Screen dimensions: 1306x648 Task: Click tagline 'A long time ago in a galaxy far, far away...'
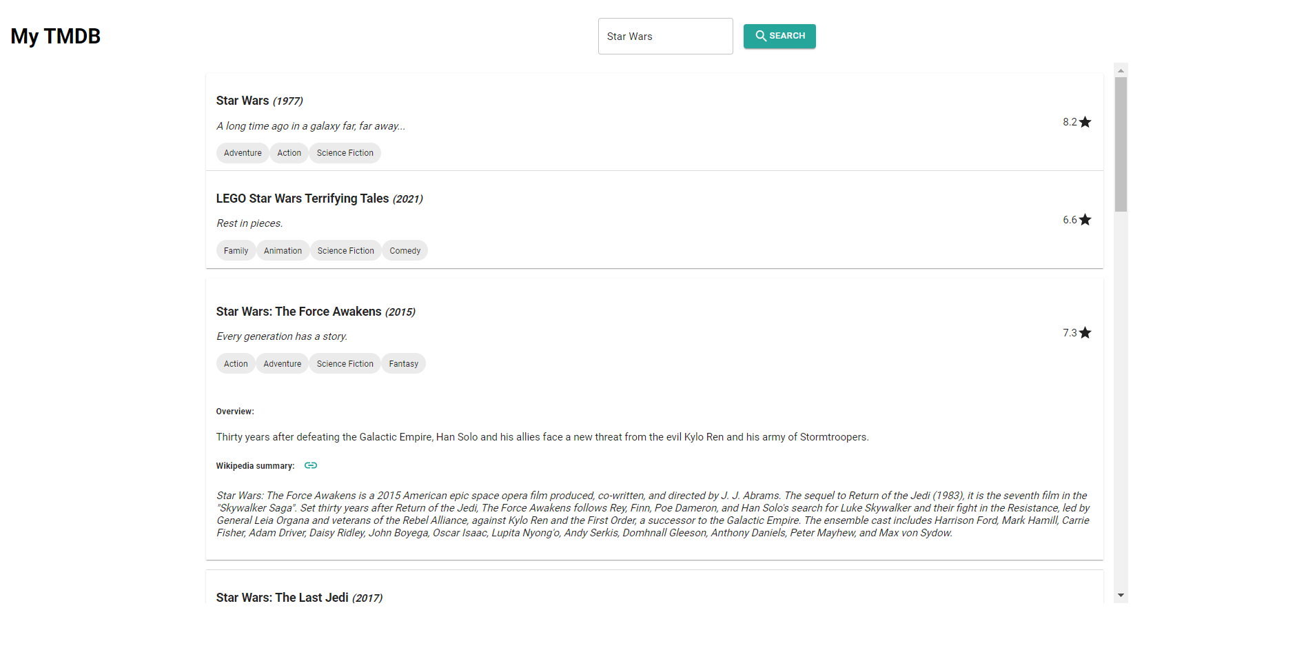pyautogui.click(x=311, y=126)
